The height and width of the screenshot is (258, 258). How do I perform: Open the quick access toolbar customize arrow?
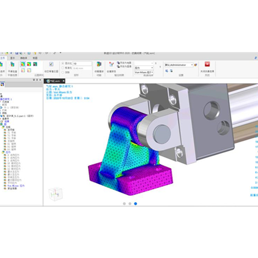60,53
